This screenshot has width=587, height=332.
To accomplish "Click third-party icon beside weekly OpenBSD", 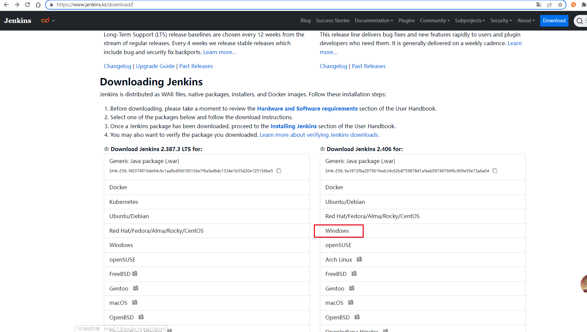I will click(357, 317).
